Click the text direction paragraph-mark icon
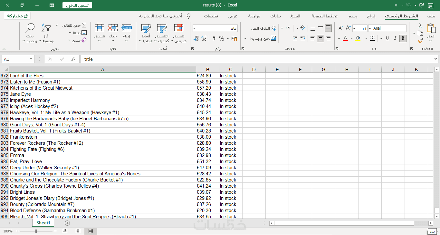 pos(289,28)
